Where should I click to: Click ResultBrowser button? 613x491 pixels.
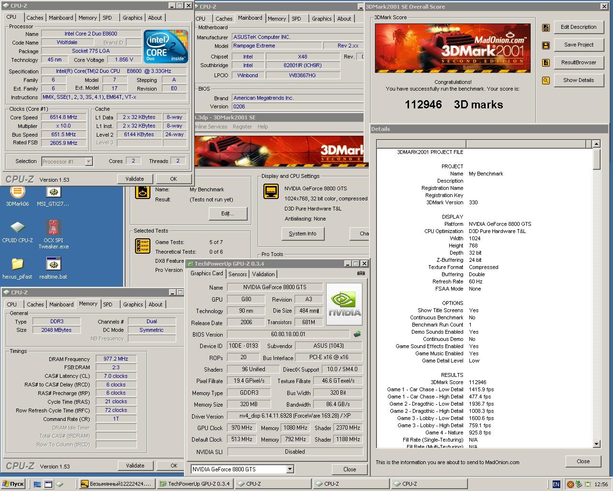click(x=579, y=63)
